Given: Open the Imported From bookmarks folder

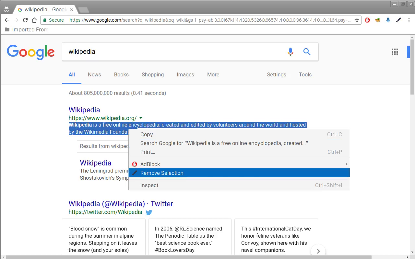Looking at the screenshot, I should pos(27,29).
